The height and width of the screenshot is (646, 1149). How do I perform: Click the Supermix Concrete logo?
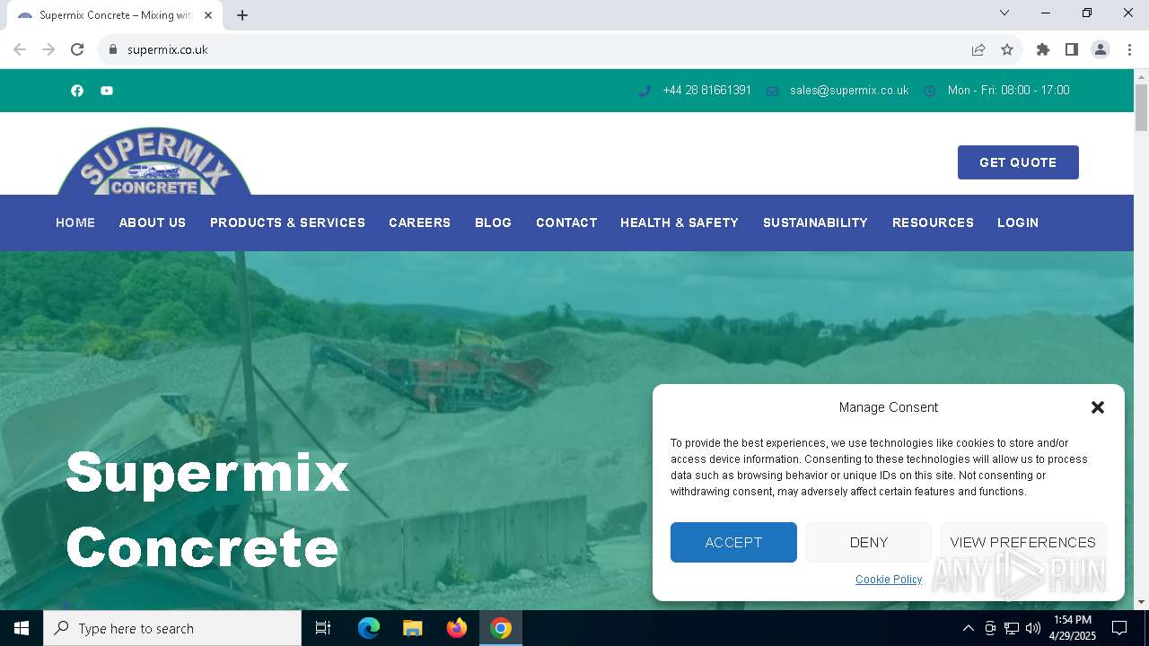[x=154, y=161]
